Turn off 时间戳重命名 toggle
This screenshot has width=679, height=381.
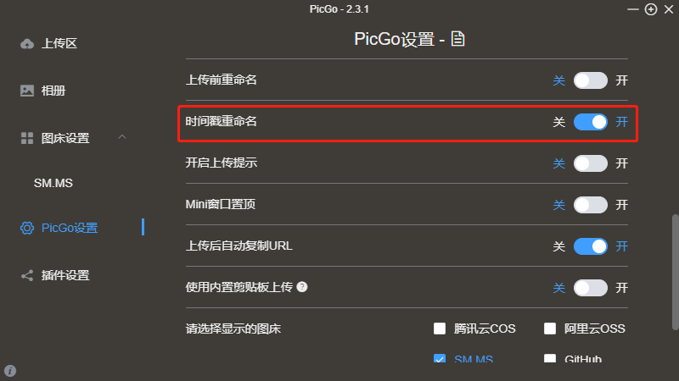click(x=591, y=122)
